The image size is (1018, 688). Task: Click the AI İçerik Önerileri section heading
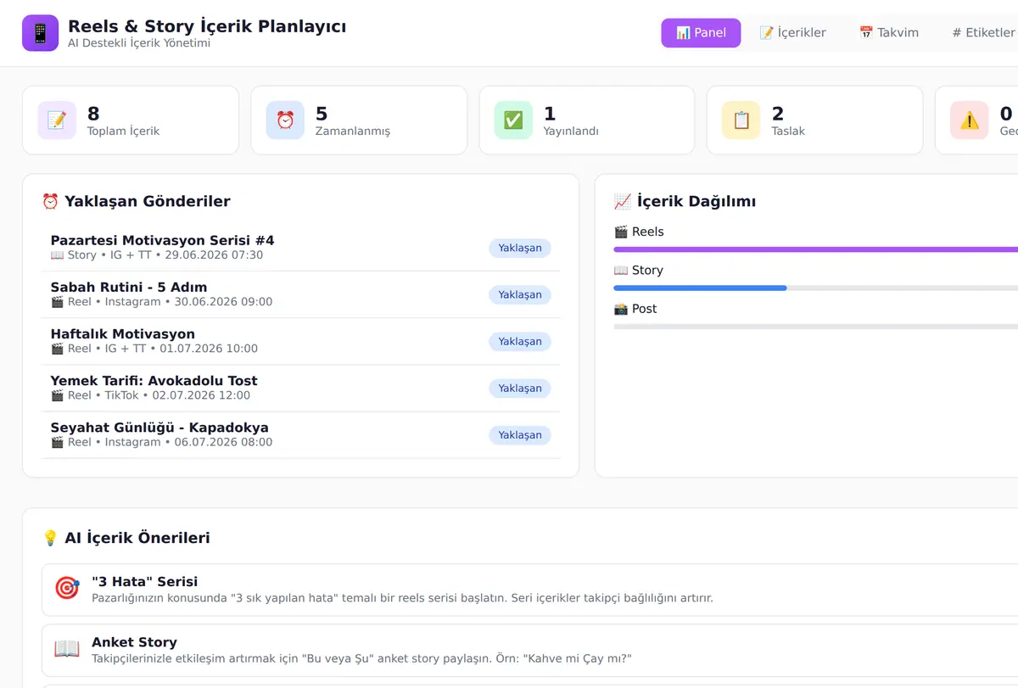(x=126, y=538)
